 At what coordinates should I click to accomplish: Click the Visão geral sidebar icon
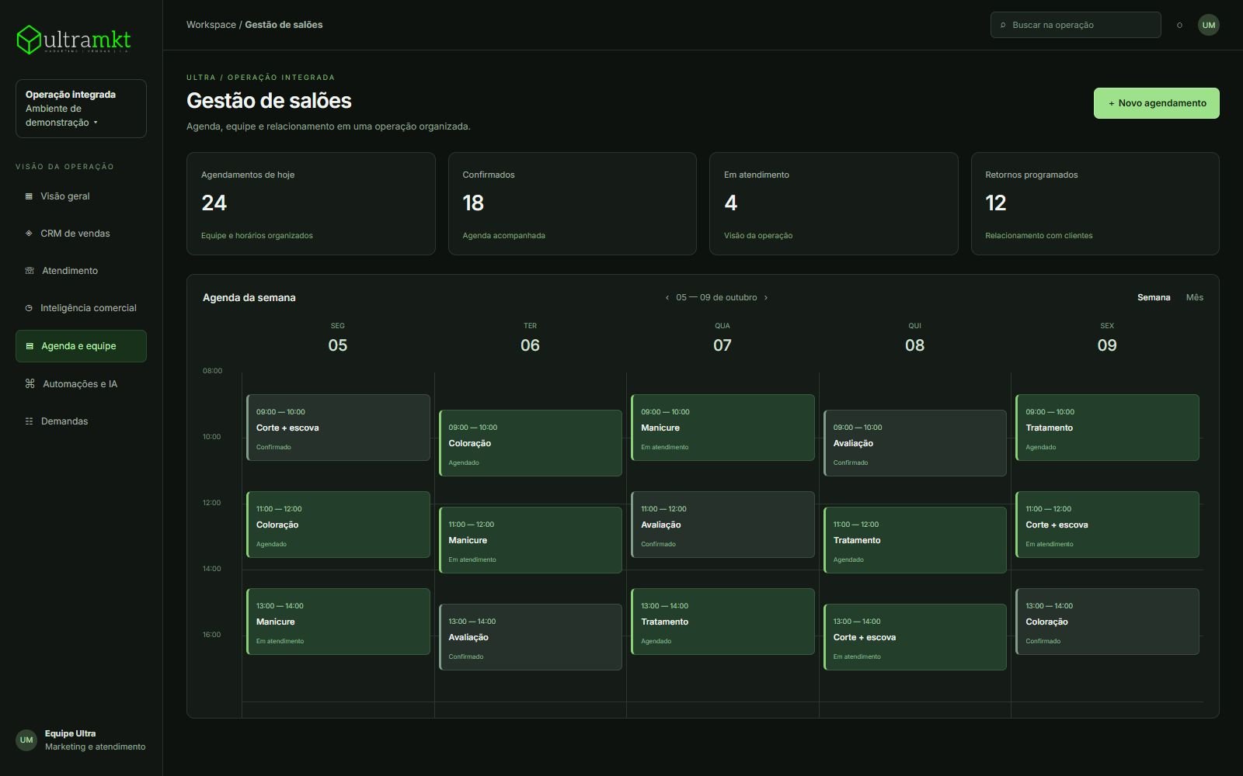click(x=29, y=196)
